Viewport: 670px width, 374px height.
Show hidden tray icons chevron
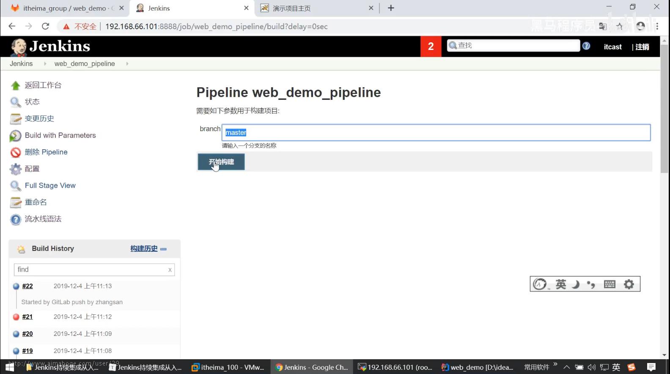pos(567,367)
